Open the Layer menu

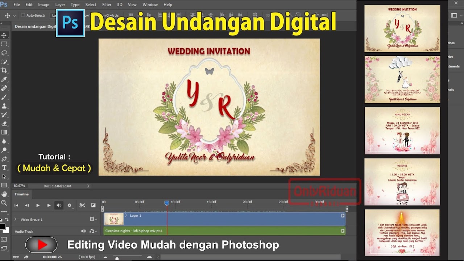click(60, 5)
